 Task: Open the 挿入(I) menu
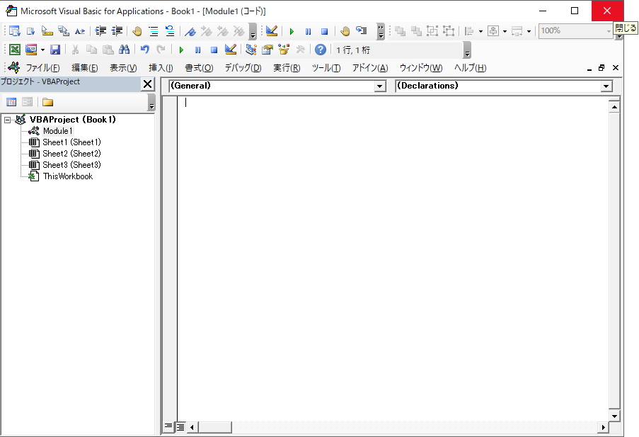pyautogui.click(x=161, y=68)
